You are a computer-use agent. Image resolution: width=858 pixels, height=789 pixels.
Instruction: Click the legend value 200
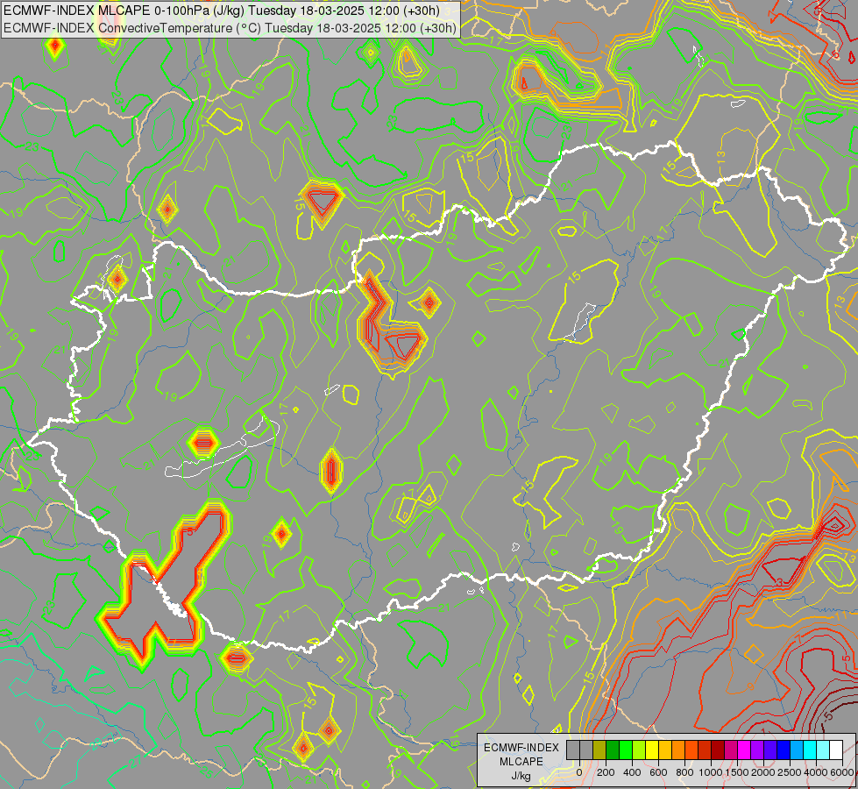[606, 772]
